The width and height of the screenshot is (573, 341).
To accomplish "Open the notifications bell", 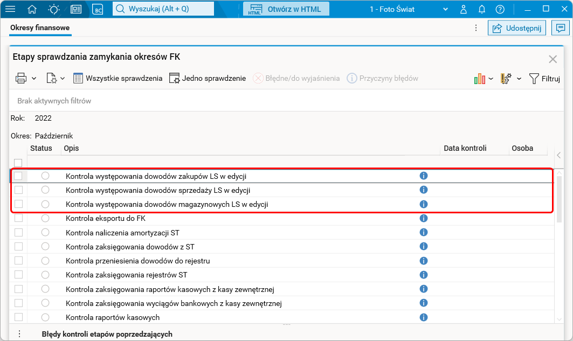I will pyautogui.click(x=482, y=9).
